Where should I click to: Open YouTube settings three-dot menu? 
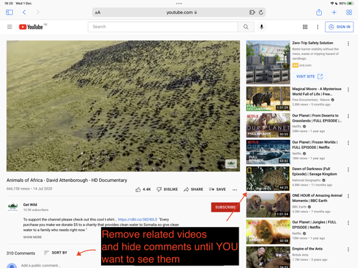click(x=318, y=27)
